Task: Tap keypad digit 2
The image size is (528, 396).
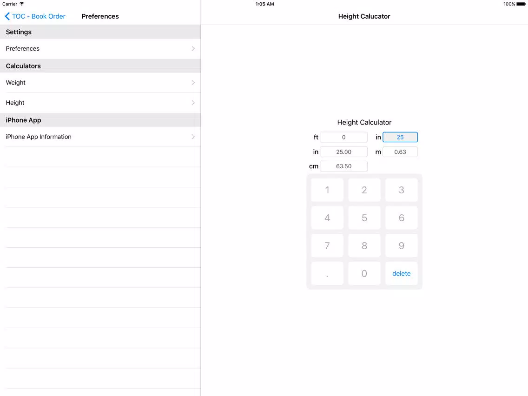Action: coord(364,190)
